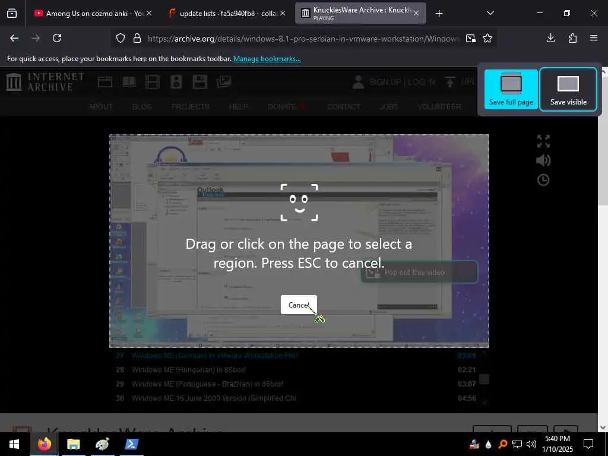608x456 pixels.
Task: Open the Windows Start menu
Action: 14,444
